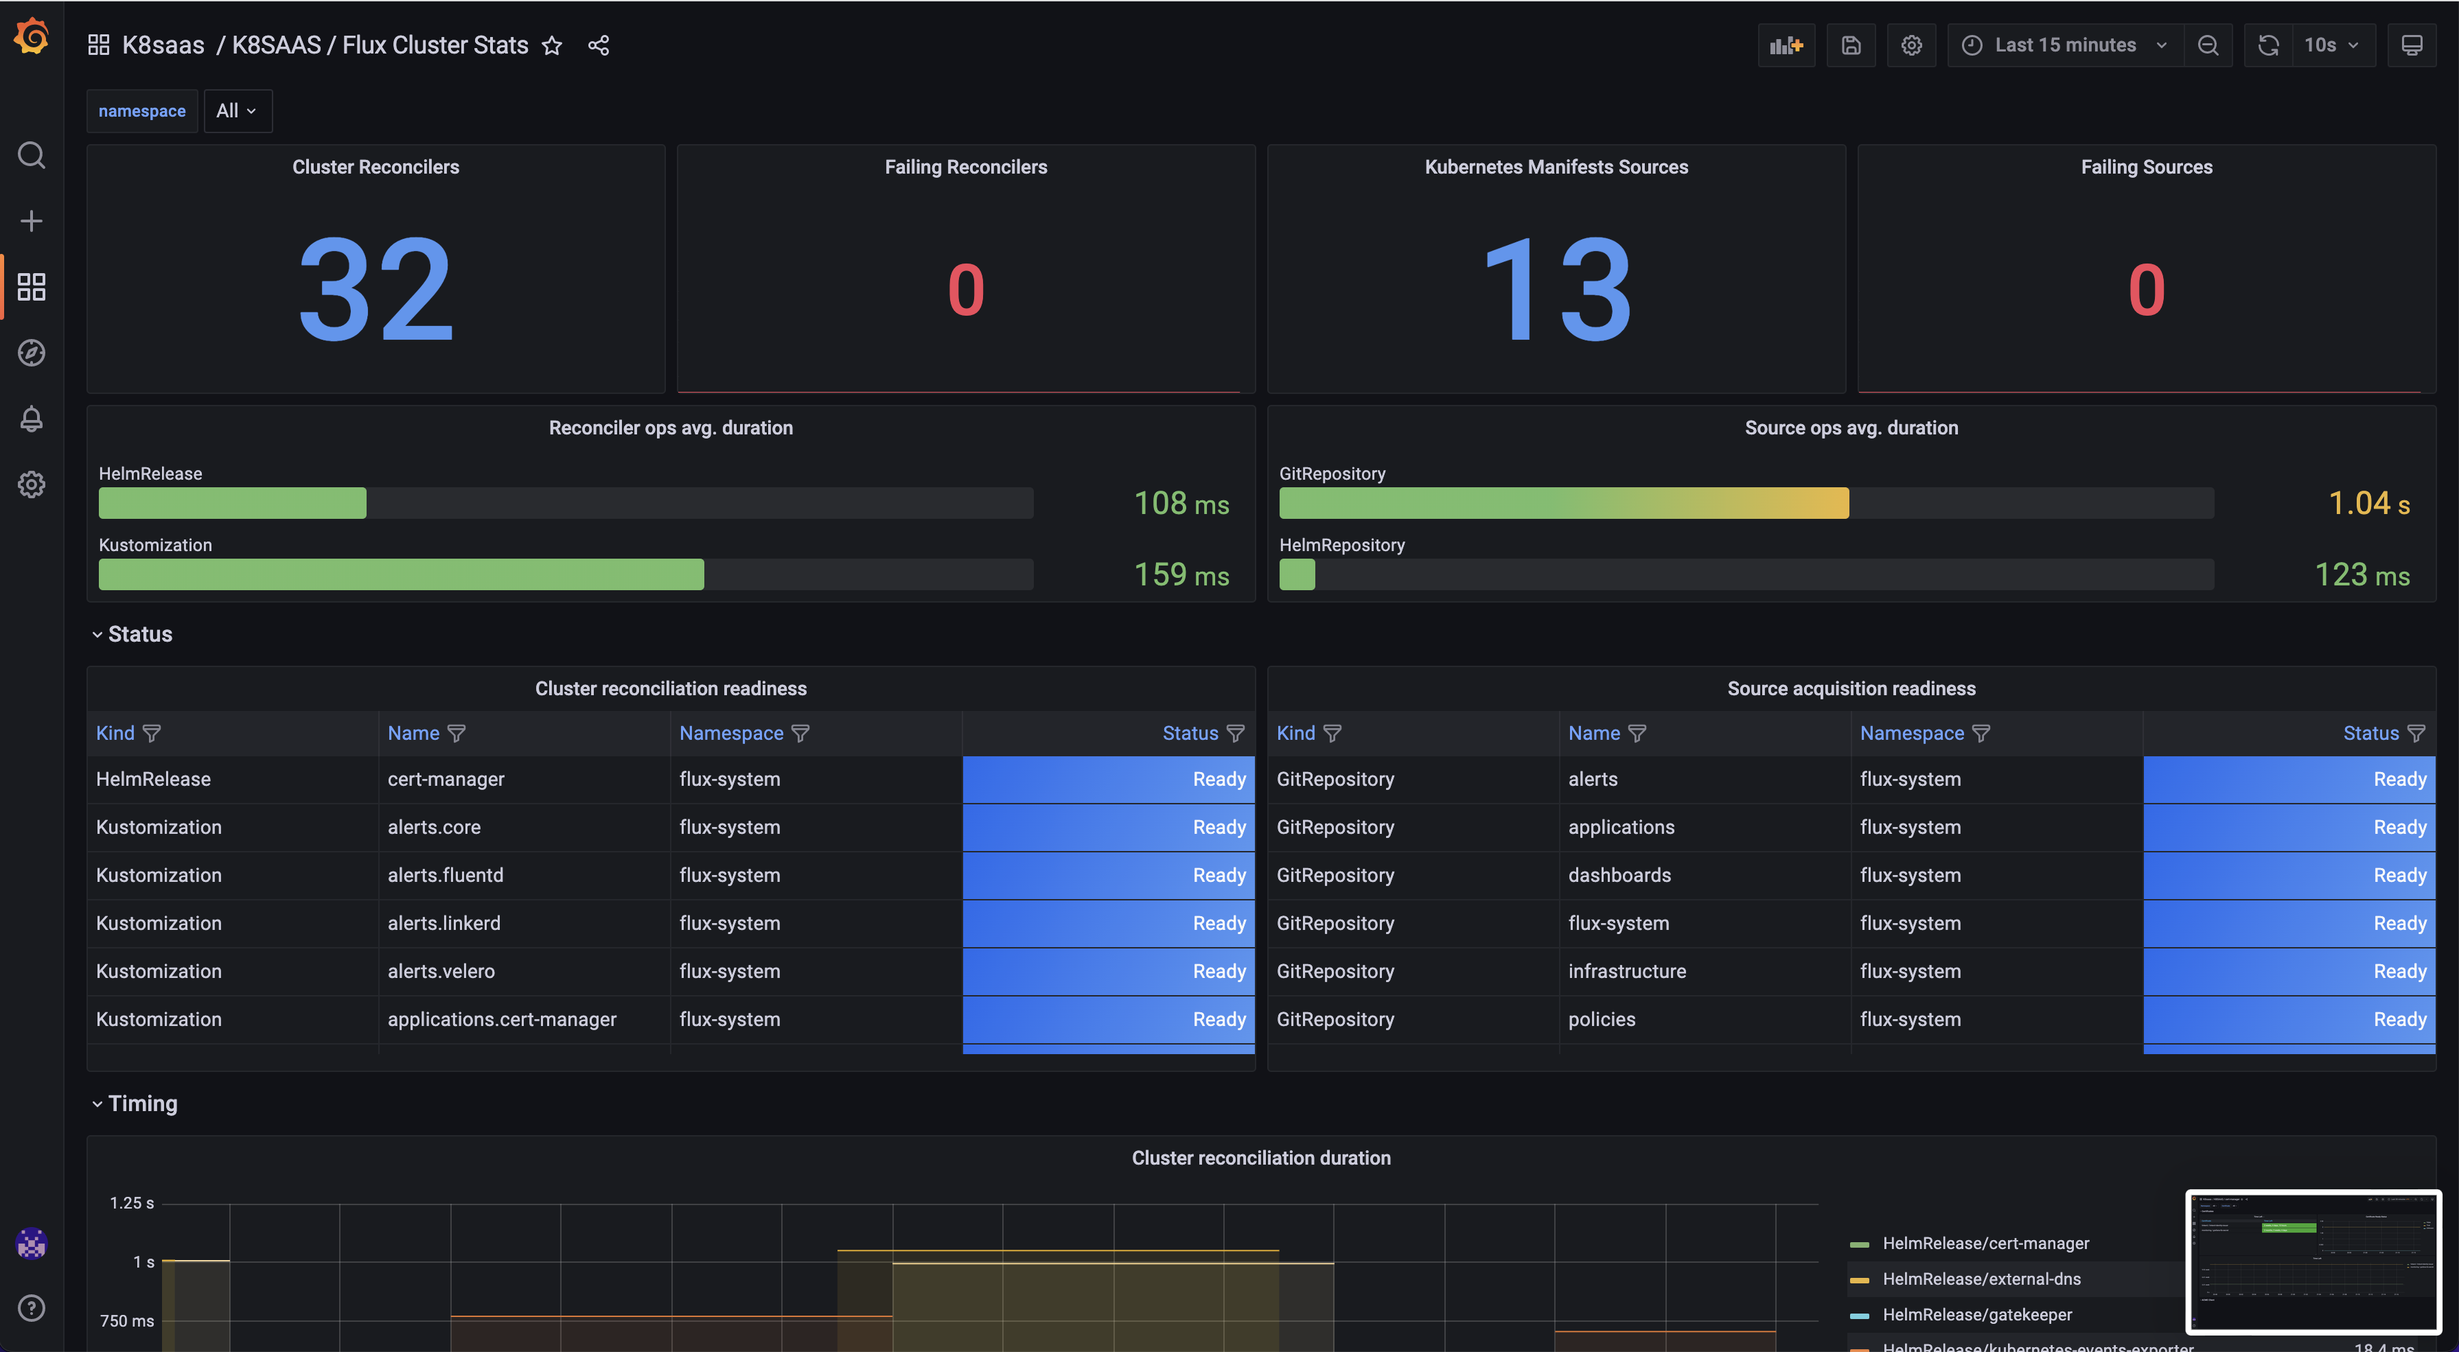Filter Status column in Cluster reconciliation table
The height and width of the screenshot is (1352, 2459).
point(1235,733)
